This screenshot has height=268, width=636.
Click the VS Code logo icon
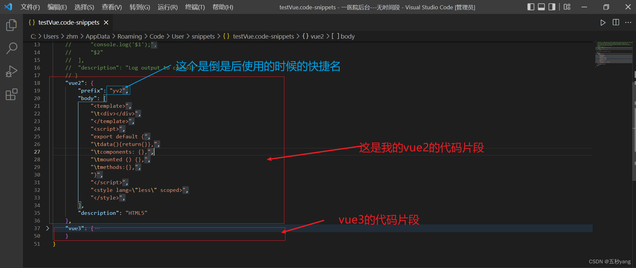[8, 7]
